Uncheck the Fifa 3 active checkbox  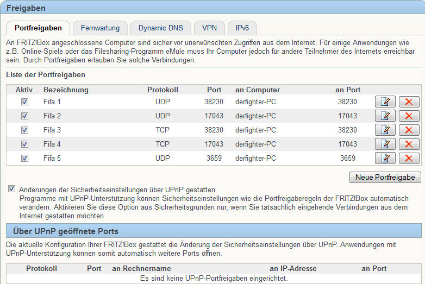pyautogui.click(x=24, y=130)
